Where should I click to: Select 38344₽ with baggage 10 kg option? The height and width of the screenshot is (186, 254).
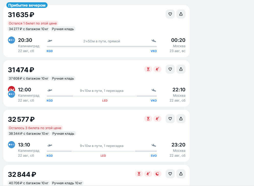tap(29, 134)
